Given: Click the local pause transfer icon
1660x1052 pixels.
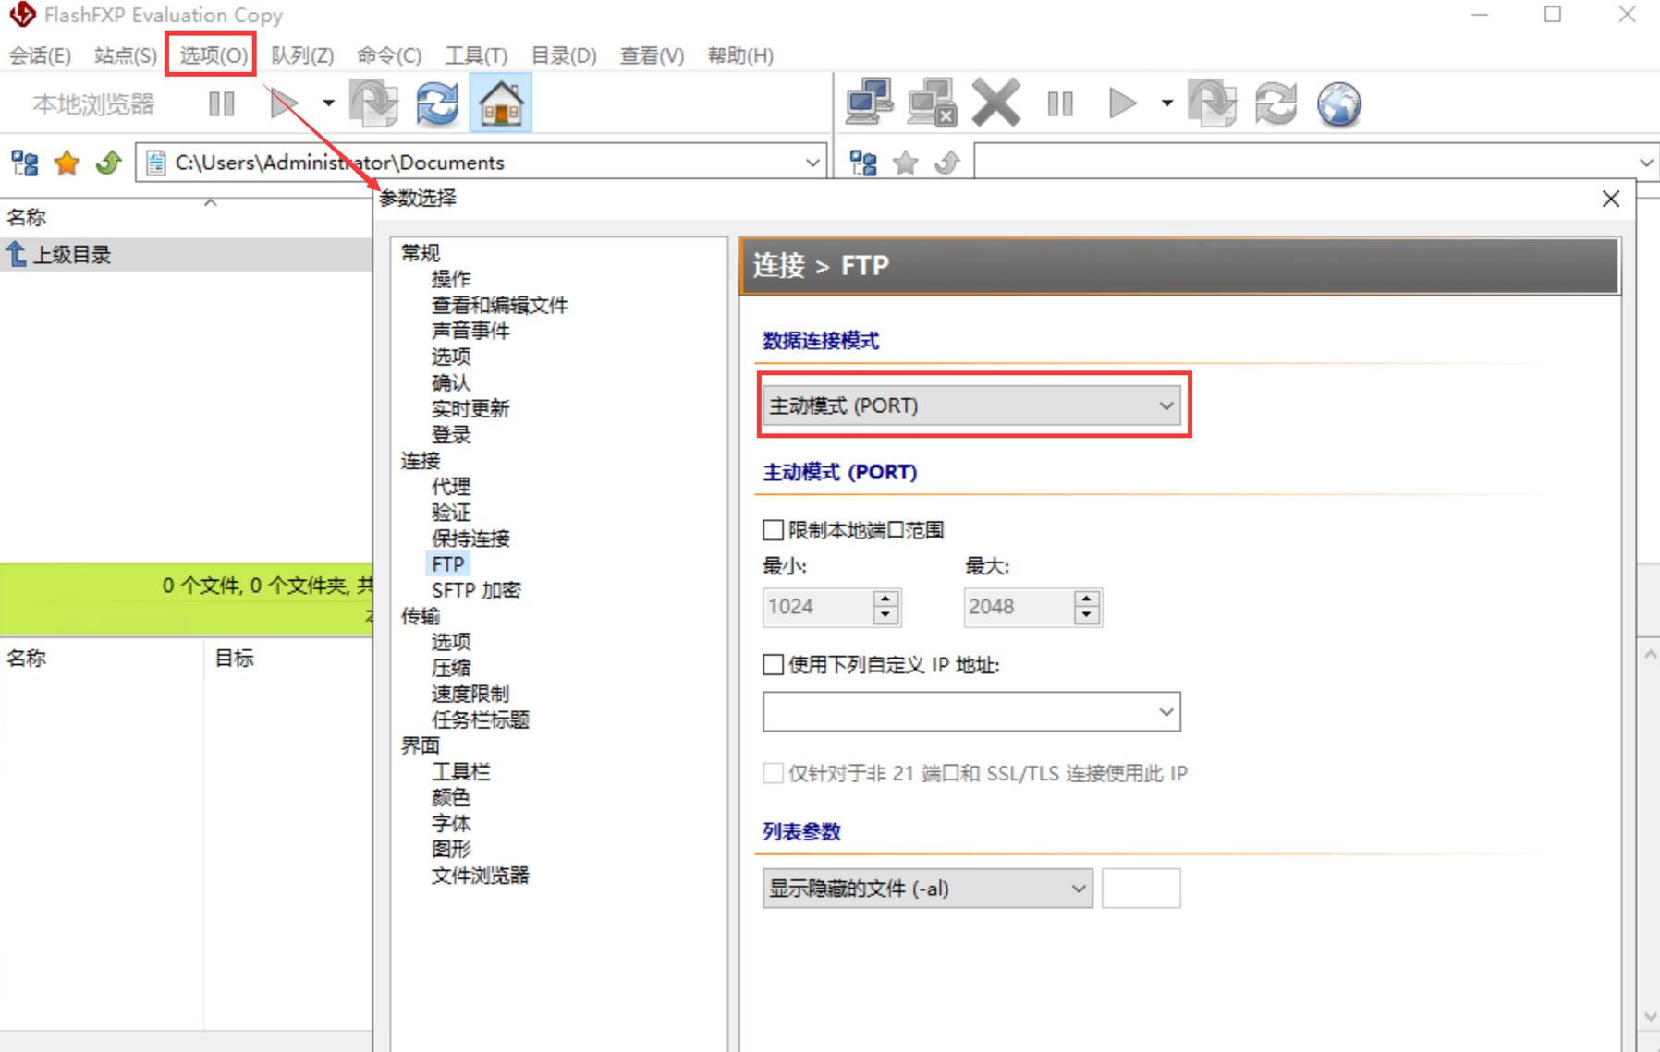Looking at the screenshot, I should [222, 103].
